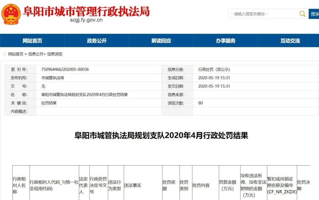
Task: Click the 信息来源 label cell
Action: coord(177,95)
